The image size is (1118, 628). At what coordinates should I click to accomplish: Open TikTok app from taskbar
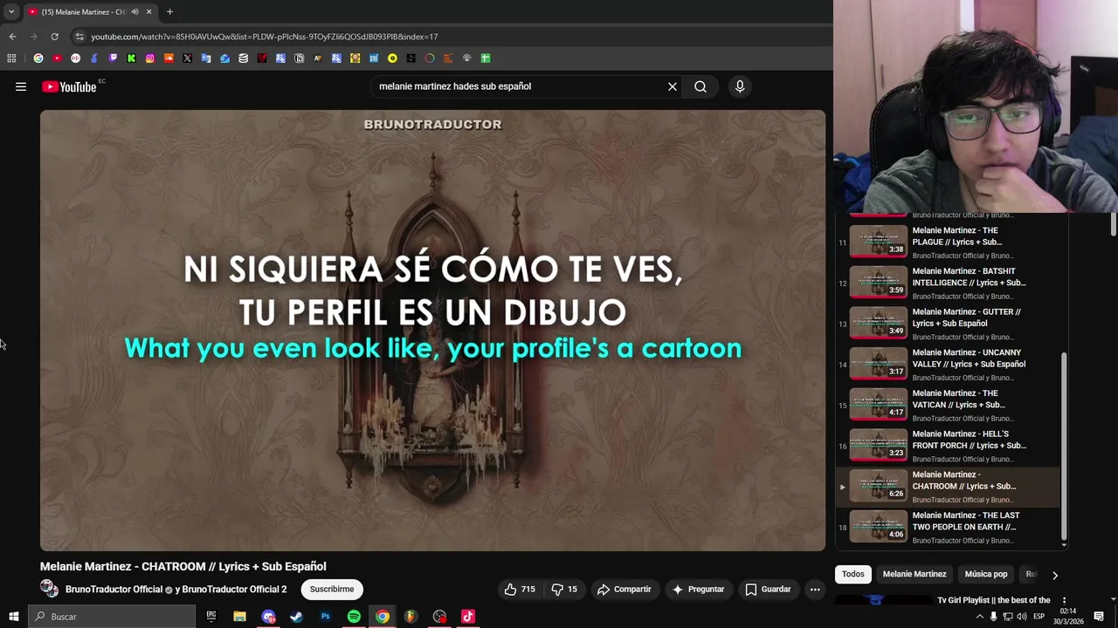pyautogui.click(x=468, y=617)
